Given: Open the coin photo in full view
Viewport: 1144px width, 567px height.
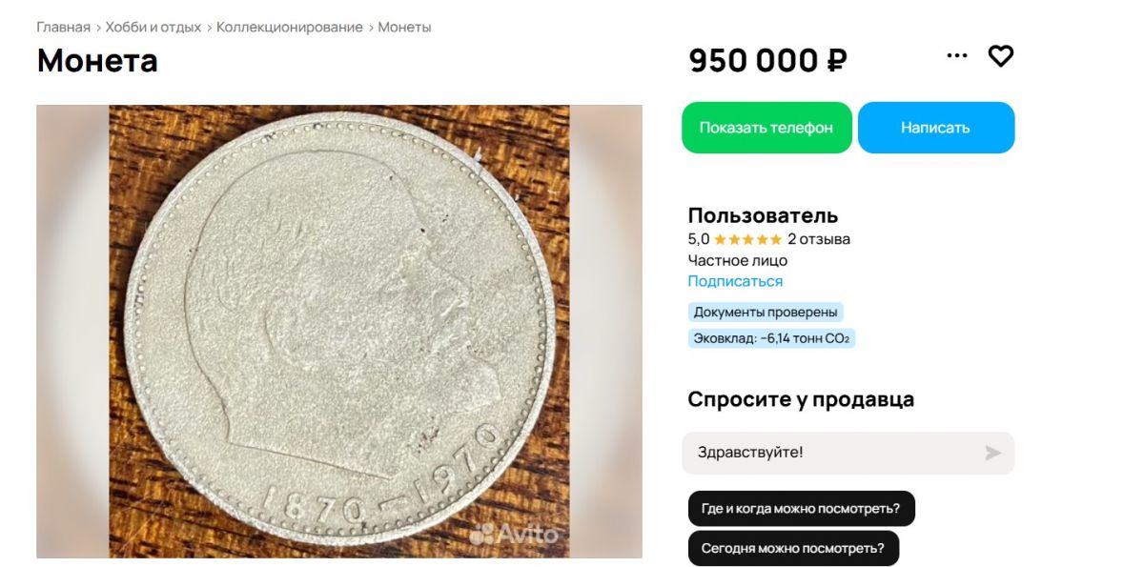Looking at the screenshot, I should (338, 331).
